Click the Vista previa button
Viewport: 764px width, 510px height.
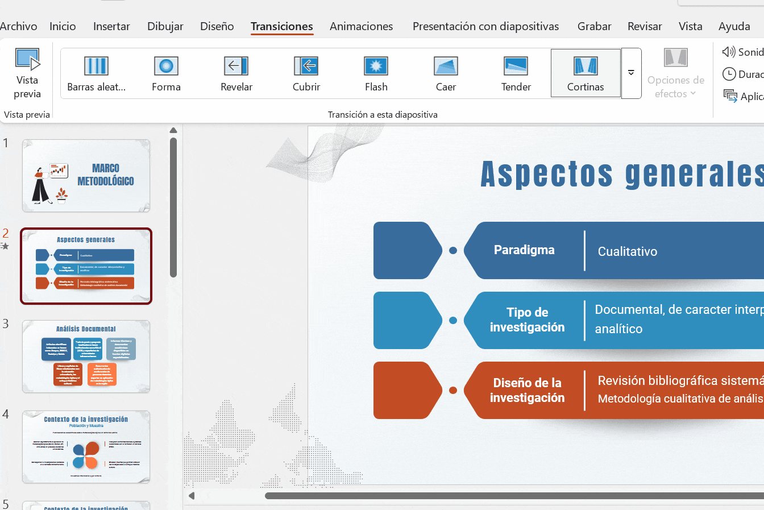pos(27,74)
